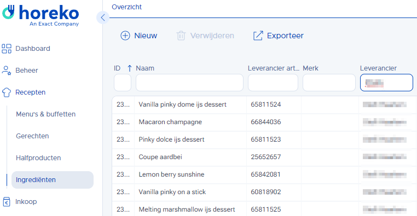Click the Exporteer export arrow icon
The image size is (417, 216).
258,36
